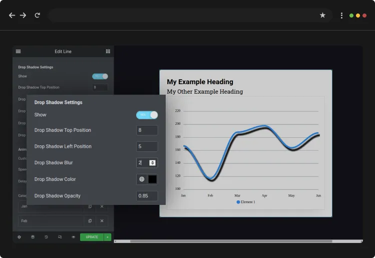Screen dimensions: 375x258
Task: Click the browser forward arrow
Action: tap(23, 16)
